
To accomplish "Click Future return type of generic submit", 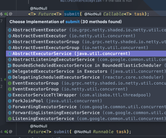I will pyautogui.click(x=46, y=14).
